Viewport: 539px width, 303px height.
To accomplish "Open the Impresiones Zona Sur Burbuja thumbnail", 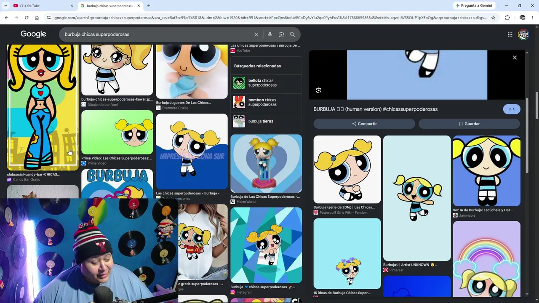I will click(x=192, y=151).
